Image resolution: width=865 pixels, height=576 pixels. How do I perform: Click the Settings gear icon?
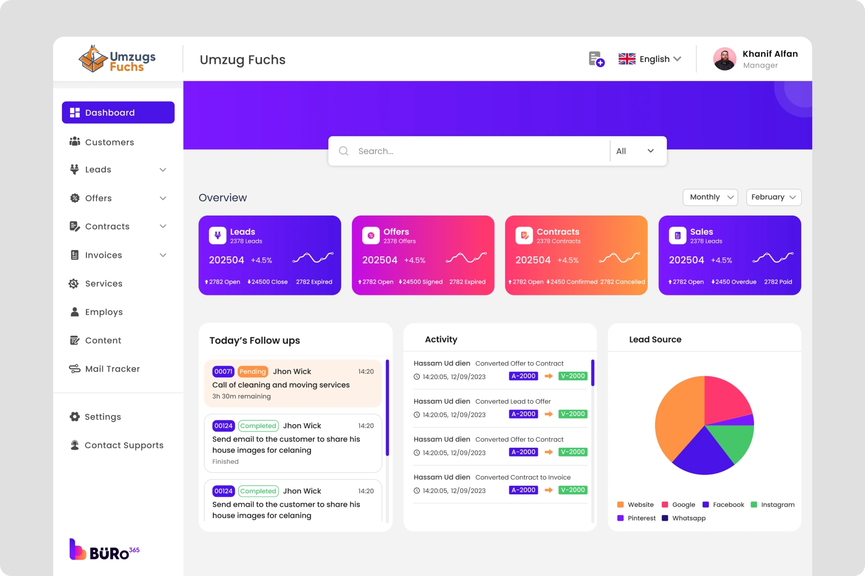pyautogui.click(x=74, y=417)
